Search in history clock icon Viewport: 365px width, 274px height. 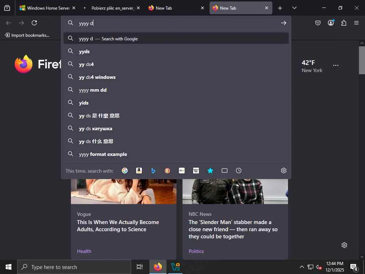(x=238, y=171)
